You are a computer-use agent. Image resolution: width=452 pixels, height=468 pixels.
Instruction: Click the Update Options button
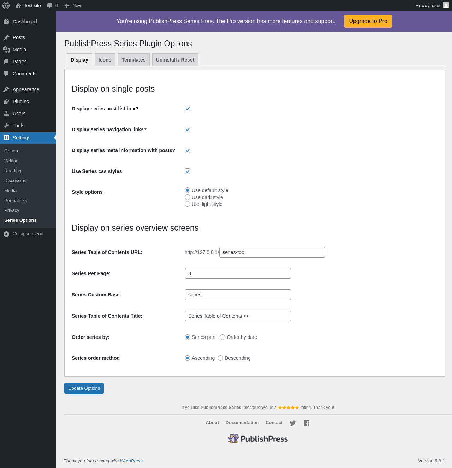(x=84, y=388)
